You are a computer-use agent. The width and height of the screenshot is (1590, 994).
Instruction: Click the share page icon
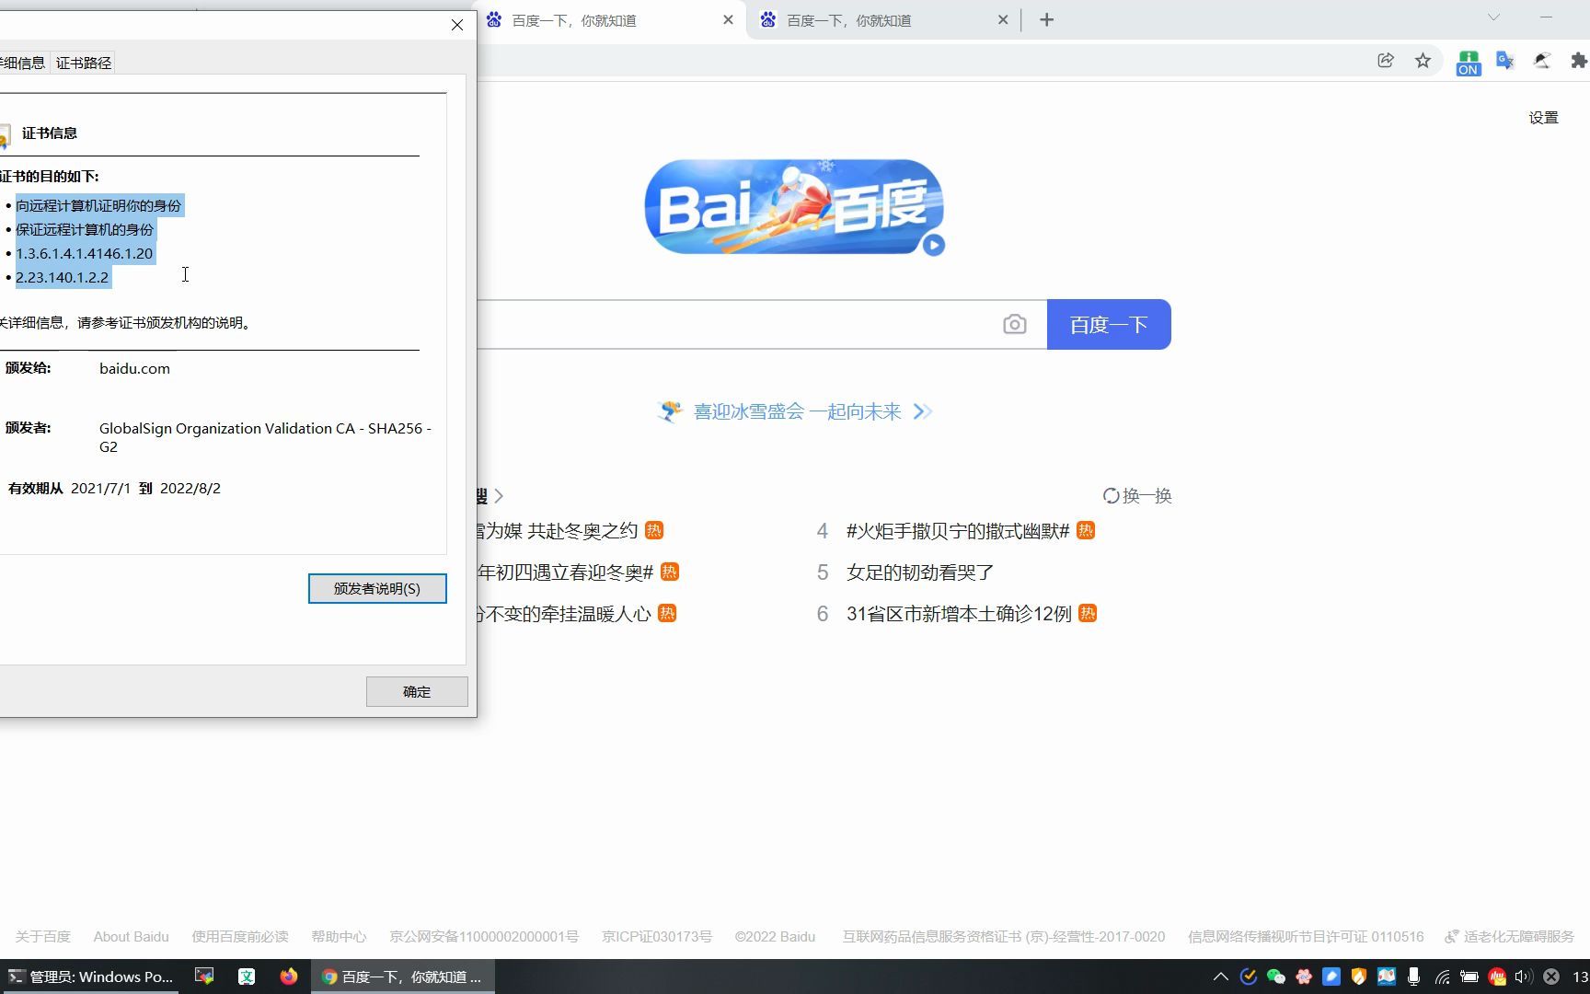pyautogui.click(x=1386, y=60)
